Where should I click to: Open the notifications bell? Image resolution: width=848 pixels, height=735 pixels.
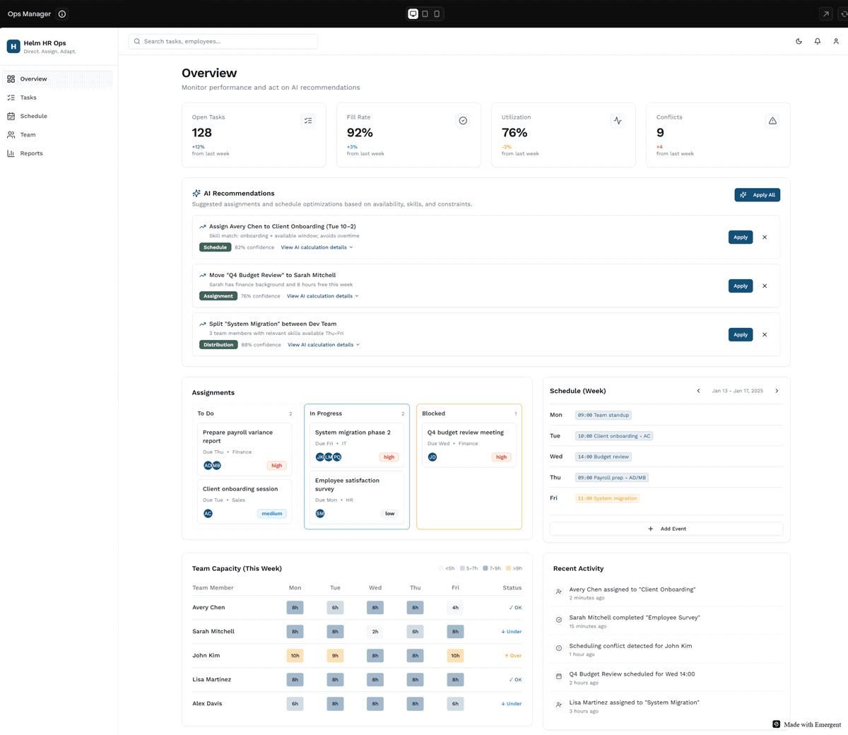(818, 41)
